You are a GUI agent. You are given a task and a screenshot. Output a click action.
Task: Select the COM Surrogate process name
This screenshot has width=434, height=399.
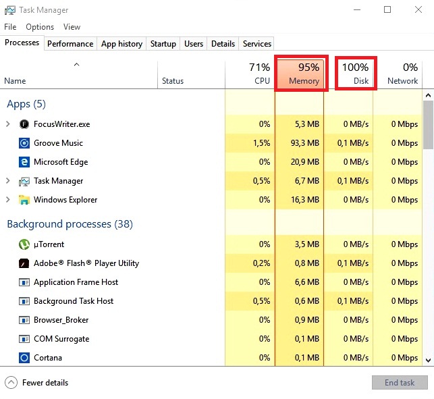(x=61, y=339)
